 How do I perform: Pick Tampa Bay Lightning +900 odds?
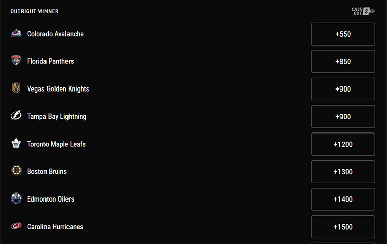[x=343, y=117]
